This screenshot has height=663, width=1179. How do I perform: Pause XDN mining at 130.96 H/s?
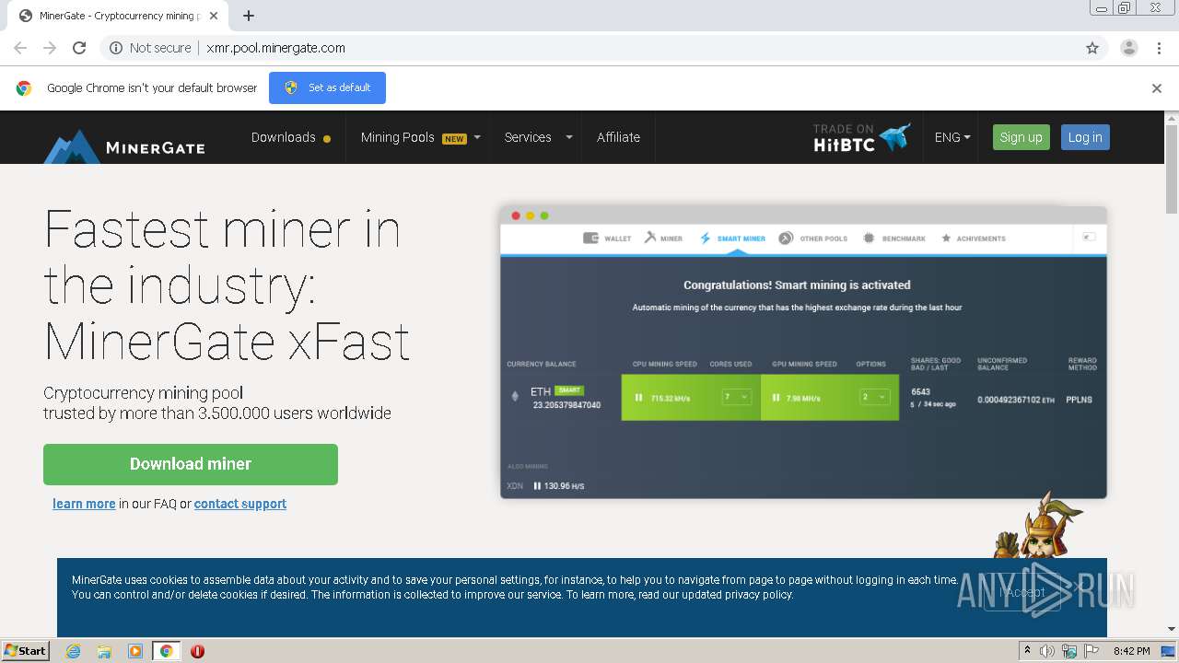537,485
